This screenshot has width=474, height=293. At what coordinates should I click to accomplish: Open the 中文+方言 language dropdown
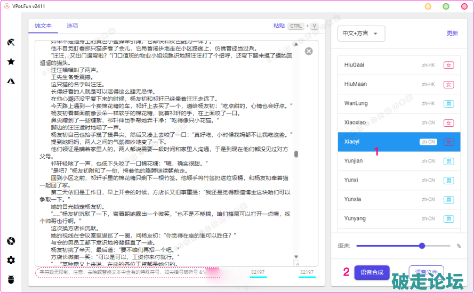click(361, 33)
